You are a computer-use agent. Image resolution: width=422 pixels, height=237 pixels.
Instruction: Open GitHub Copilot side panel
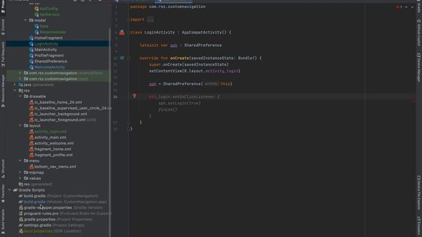419,32
